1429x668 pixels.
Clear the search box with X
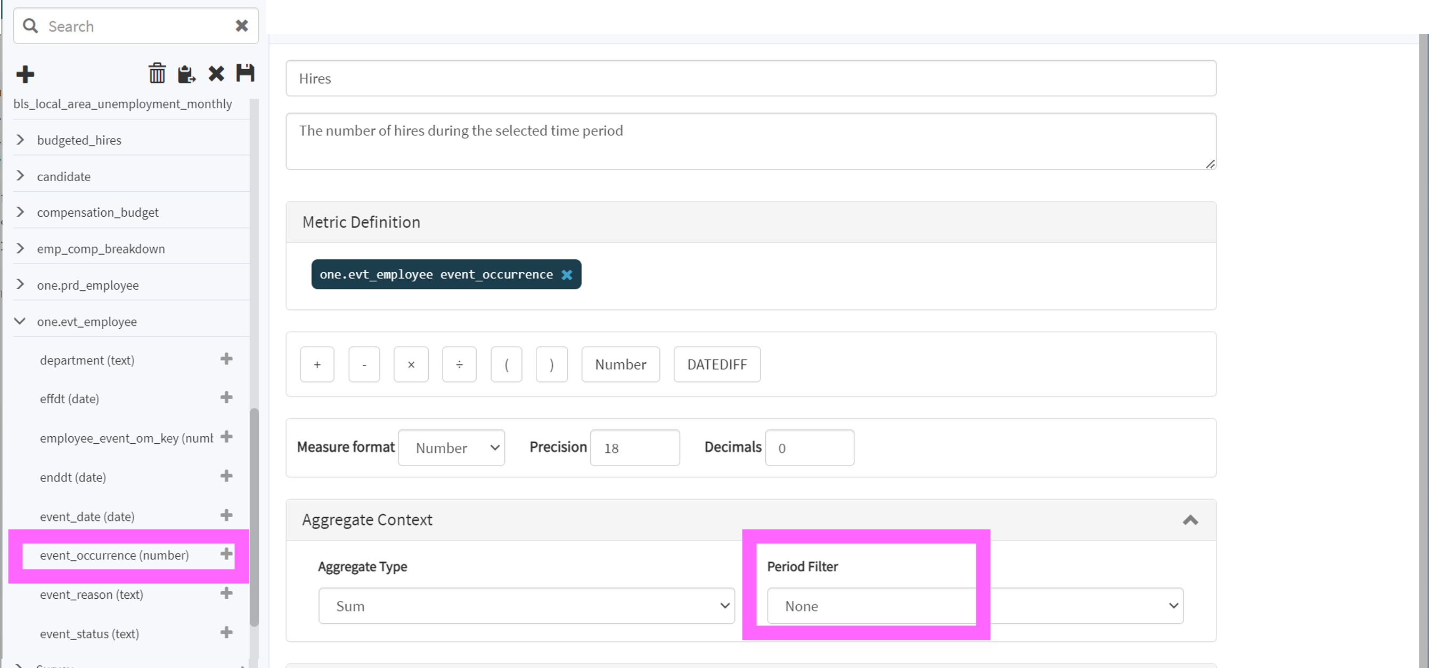[x=241, y=26]
